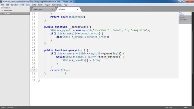Select index.php in Open Files sidebar
194x109 pixels.
(8, 11)
